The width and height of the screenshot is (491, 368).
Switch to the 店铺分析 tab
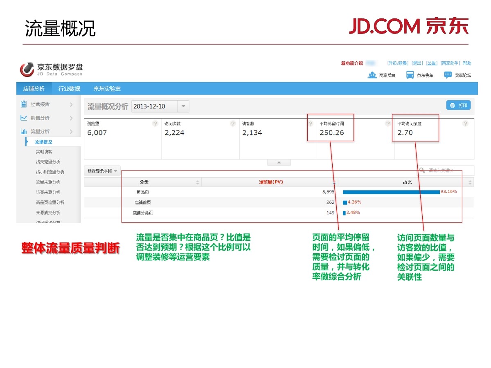(x=34, y=89)
